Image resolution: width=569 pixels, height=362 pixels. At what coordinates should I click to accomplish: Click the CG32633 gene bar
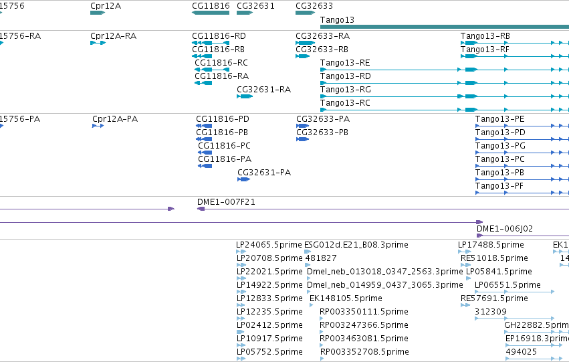pos(305,13)
